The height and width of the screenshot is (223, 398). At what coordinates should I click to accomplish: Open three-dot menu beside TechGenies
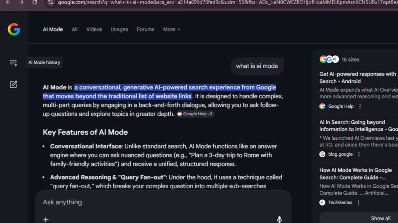coord(359,203)
